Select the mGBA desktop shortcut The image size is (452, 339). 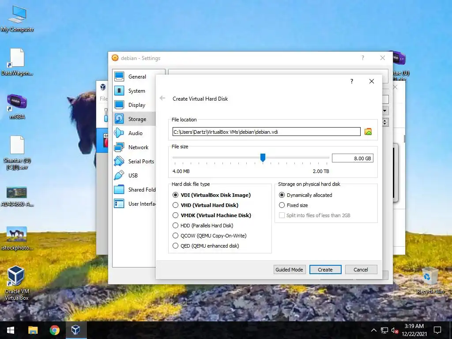(17, 107)
